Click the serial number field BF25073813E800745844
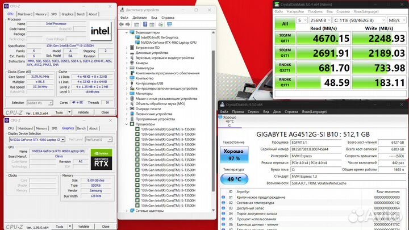Image resolution: width=409 pixels, height=230 pixels. (x=316, y=149)
